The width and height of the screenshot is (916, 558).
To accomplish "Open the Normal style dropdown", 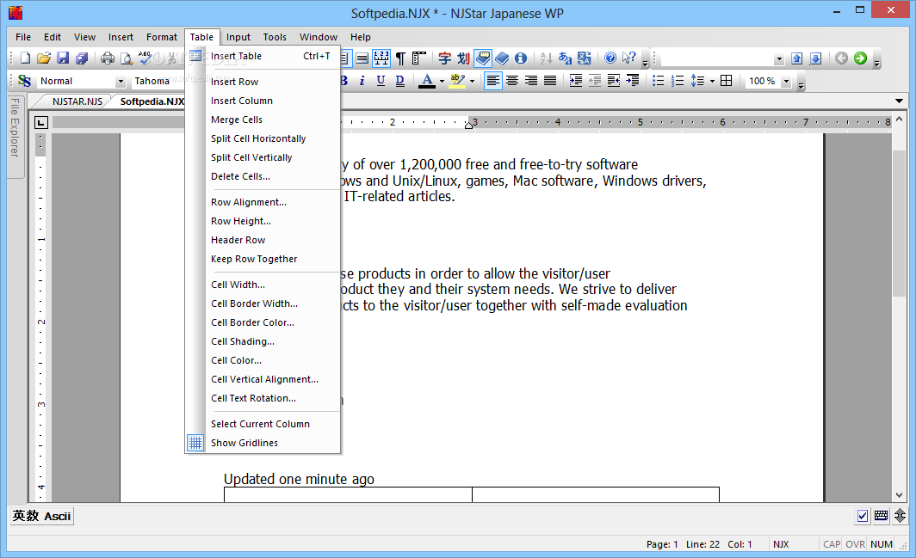I will pos(121,81).
